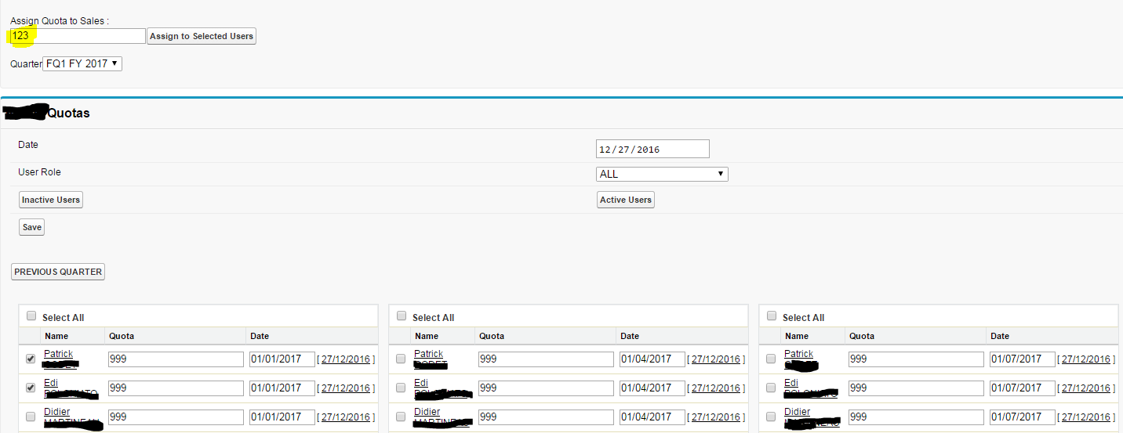
Task: Click Edi's 01/07/2017 date field
Action: [x=1023, y=388]
